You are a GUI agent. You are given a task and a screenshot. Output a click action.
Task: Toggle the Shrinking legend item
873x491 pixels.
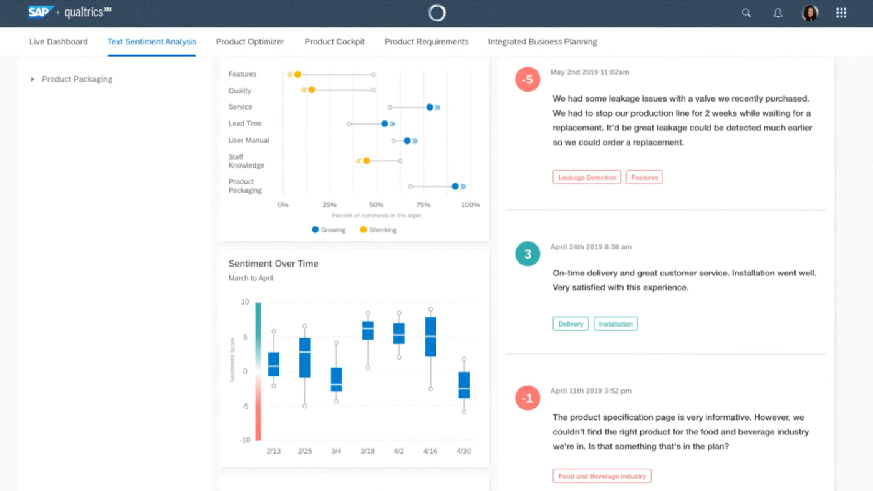point(378,230)
